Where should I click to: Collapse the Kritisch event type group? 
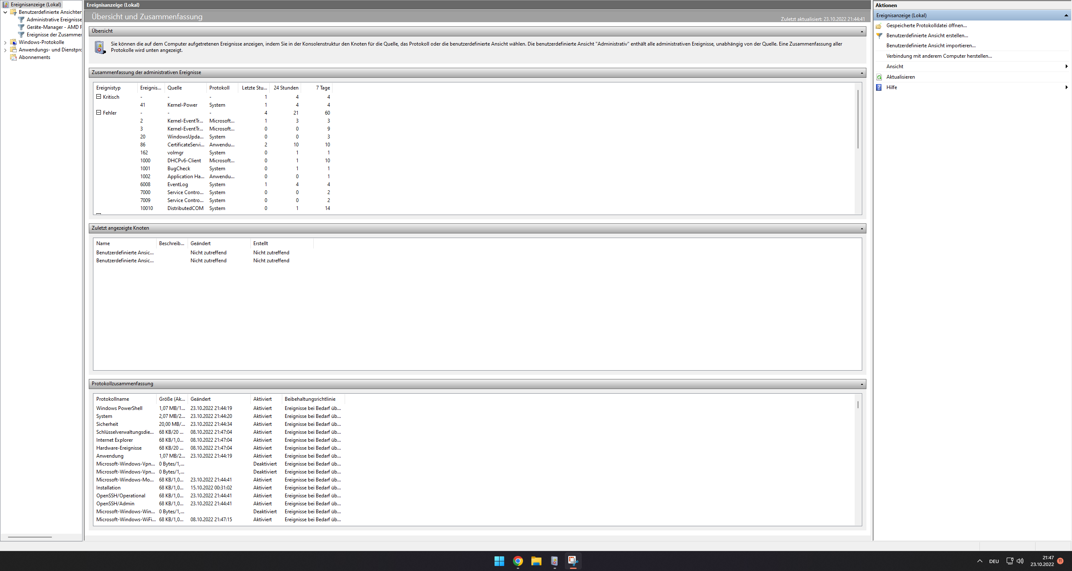pyautogui.click(x=99, y=97)
